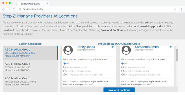The image size is (185, 95).
Task: Select 'Yes' radio for Samantha Smith
Action: 122,63
